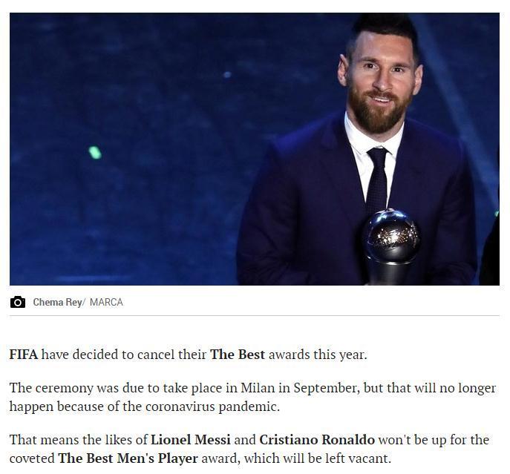Open The Best link in first paragraph

click(237, 355)
